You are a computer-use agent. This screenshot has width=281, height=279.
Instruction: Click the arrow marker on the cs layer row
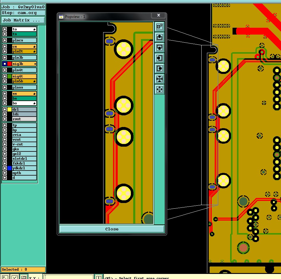click(x=34, y=46)
